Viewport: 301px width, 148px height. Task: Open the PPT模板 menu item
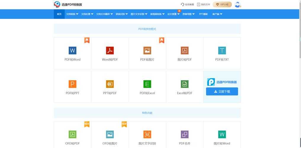(x=203, y=14)
